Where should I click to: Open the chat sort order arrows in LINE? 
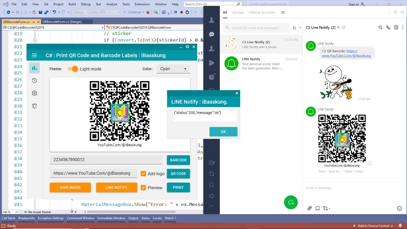pyautogui.click(x=294, y=28)
